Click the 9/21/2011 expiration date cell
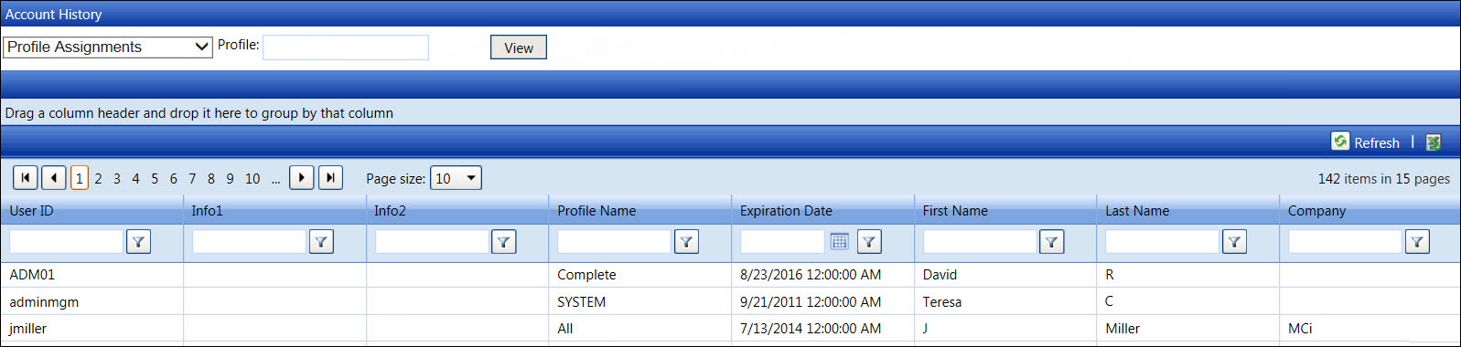The height and width of the screenshot is (347, 1461). point(823,301)
